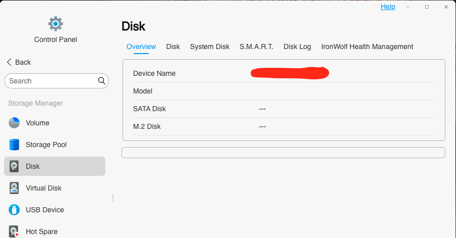This screenshot has width=456, height=238.
Task: Select the Storage Pool database icon
Action: [14, 145]
